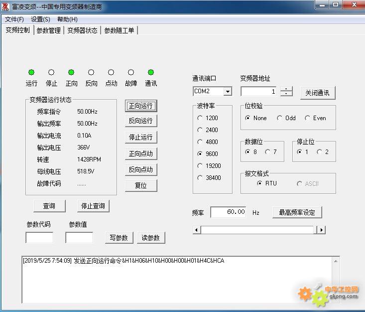Click the 反向运行 button

(141, 121)
